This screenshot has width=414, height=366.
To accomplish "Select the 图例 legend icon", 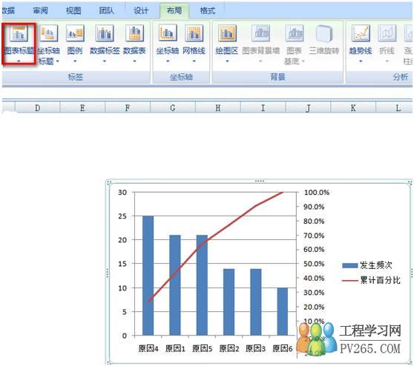I will pos(75,33).
